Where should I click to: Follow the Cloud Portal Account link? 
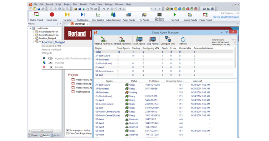click(x=226, y=17)
